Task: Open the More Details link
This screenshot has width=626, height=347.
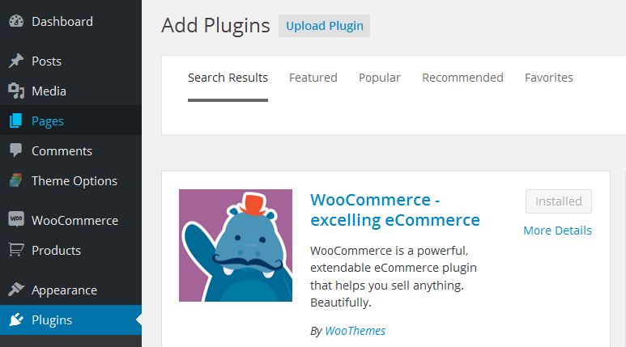Action: [557, 231]
